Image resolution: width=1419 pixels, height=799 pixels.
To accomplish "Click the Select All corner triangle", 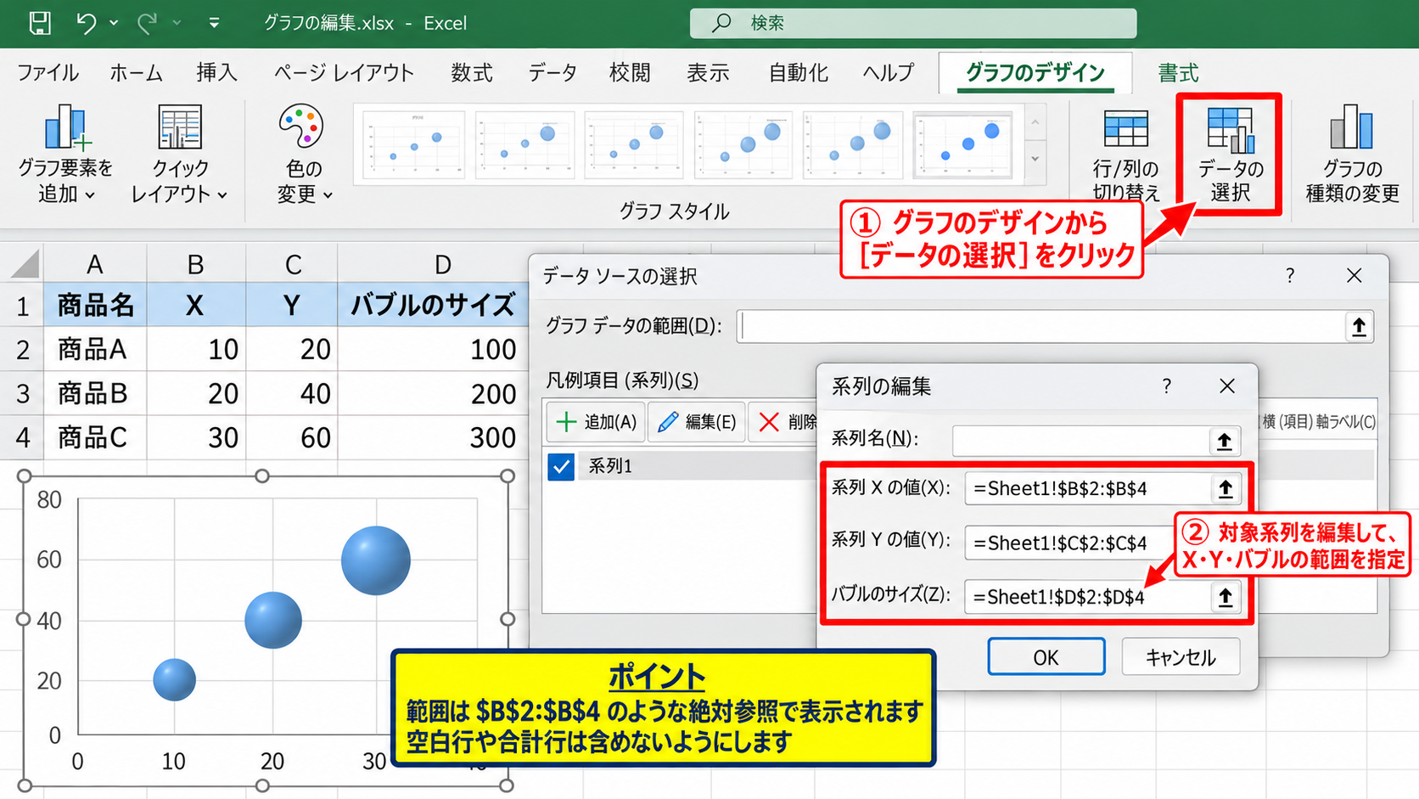I will (x=25, y=264).
